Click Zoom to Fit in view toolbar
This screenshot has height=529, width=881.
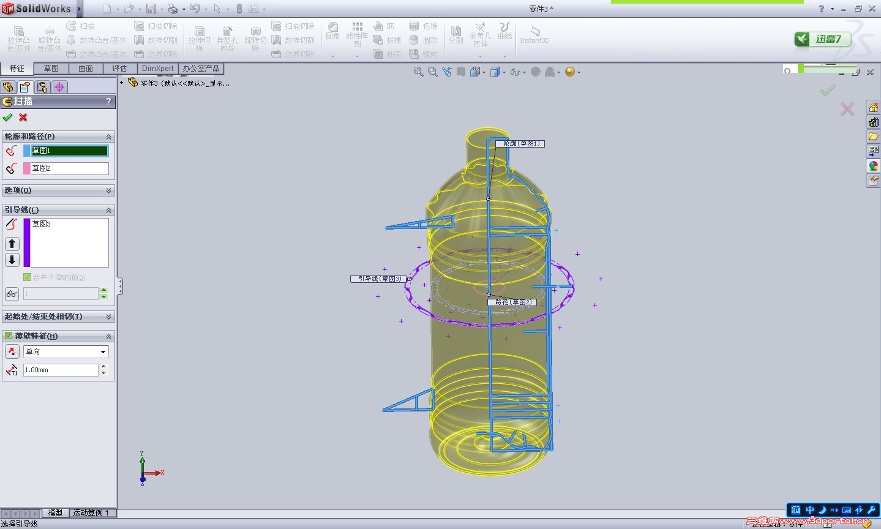coord(419,72)
